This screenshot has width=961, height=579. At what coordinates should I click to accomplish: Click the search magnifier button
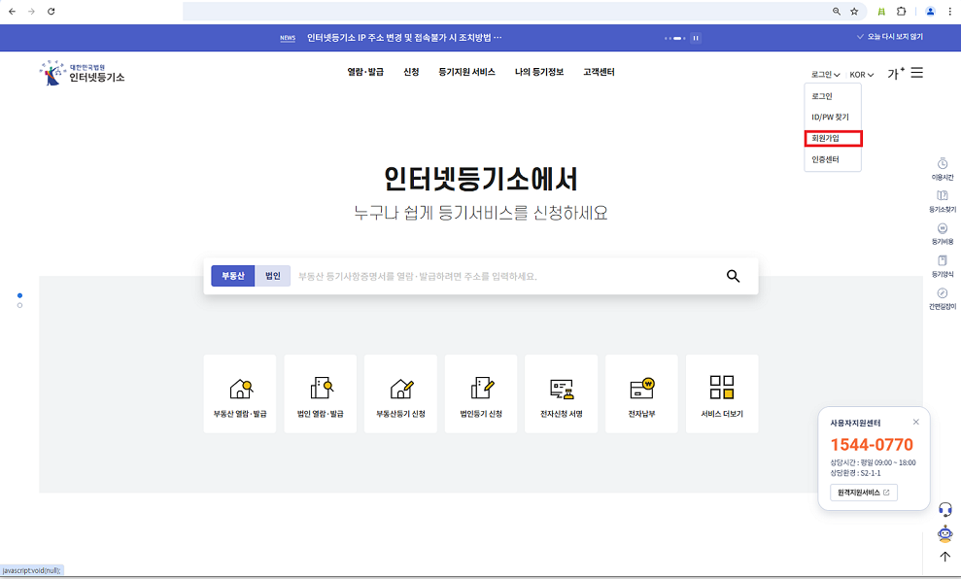point(733,276)
